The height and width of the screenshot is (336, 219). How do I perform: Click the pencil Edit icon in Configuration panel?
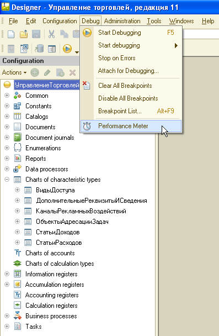(x=47, y=72)
